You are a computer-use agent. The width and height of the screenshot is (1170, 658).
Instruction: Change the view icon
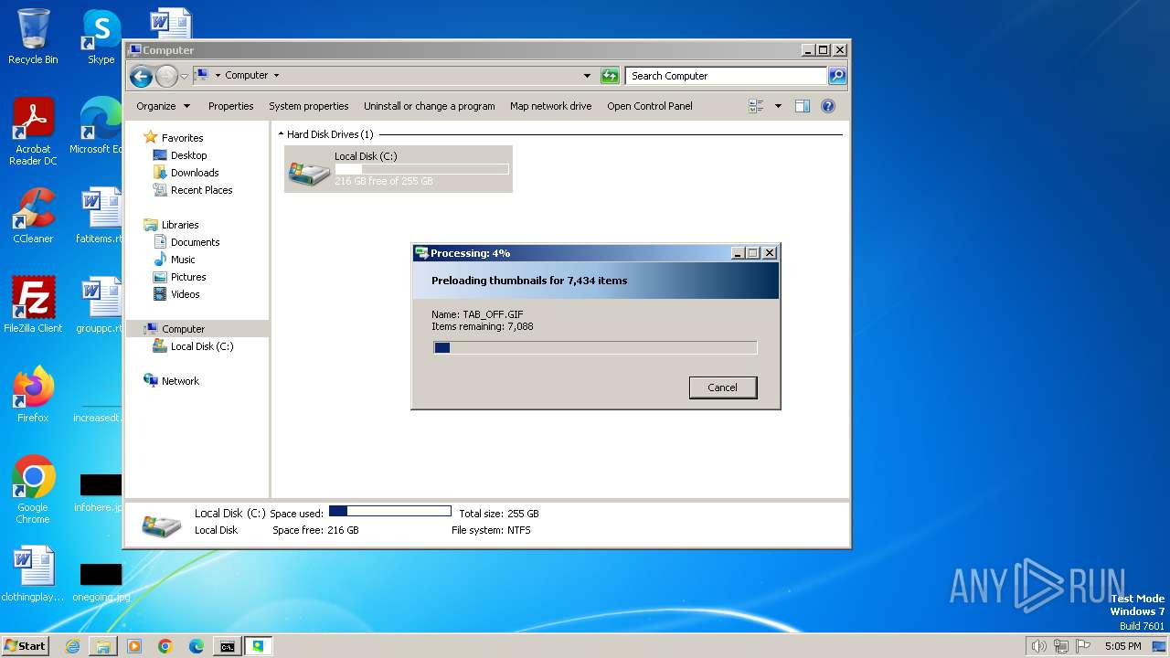coord(757,106)
